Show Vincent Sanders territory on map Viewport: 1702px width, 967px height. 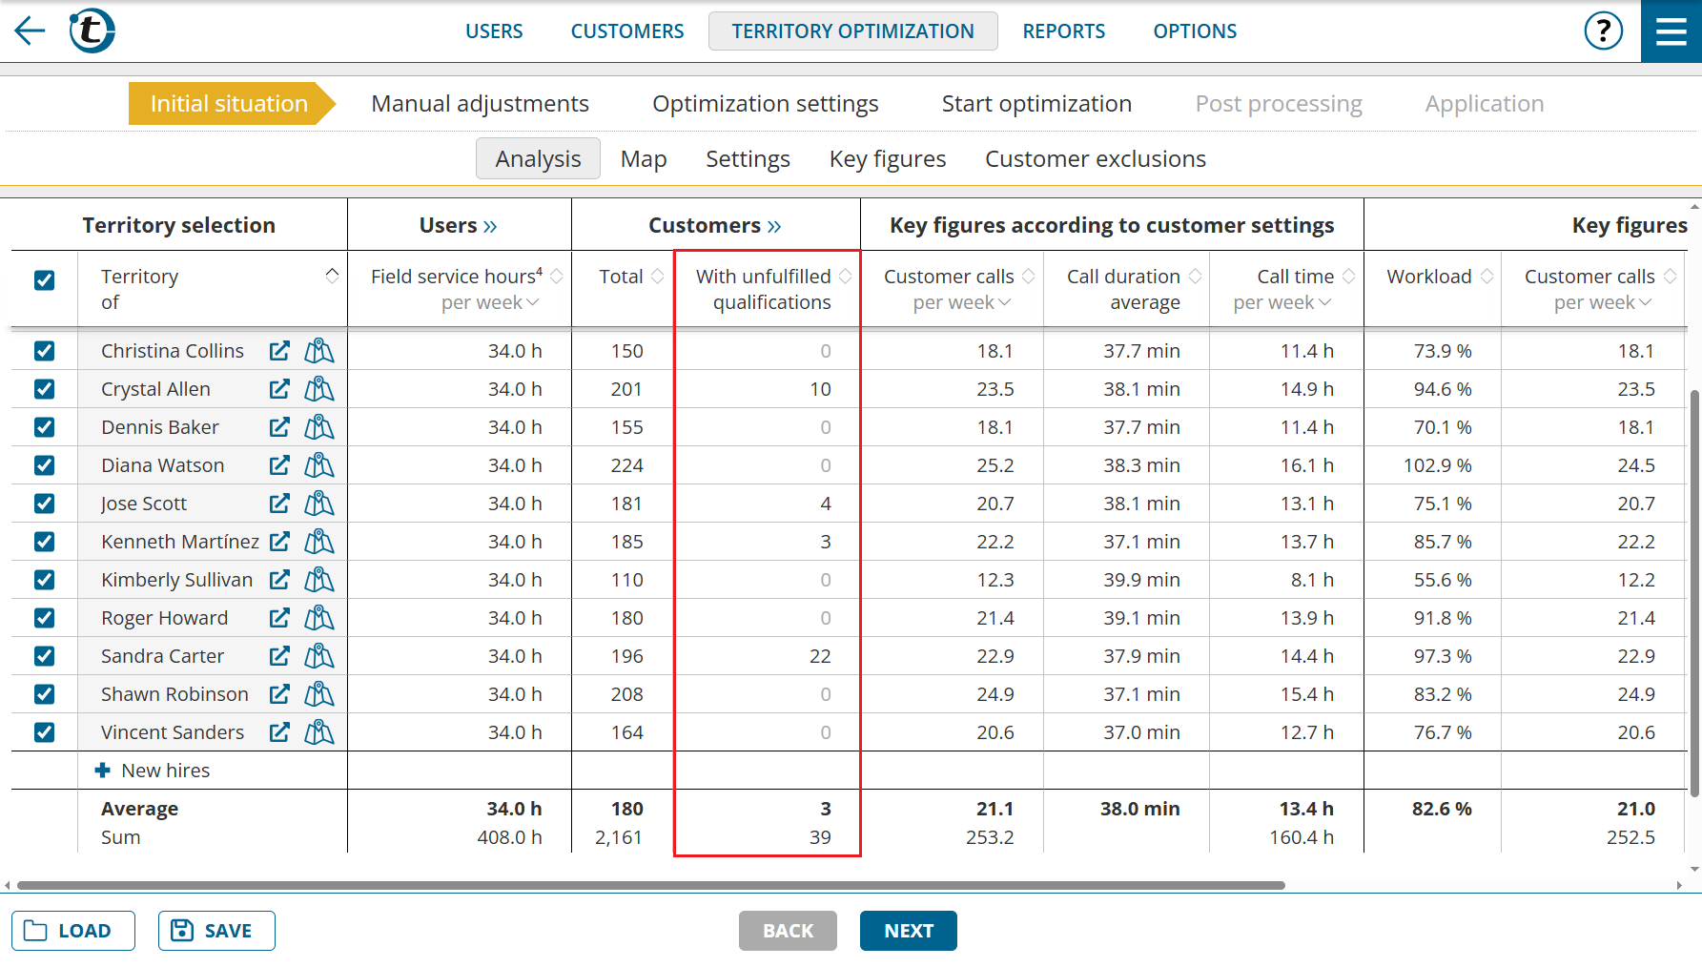[318, 732]
